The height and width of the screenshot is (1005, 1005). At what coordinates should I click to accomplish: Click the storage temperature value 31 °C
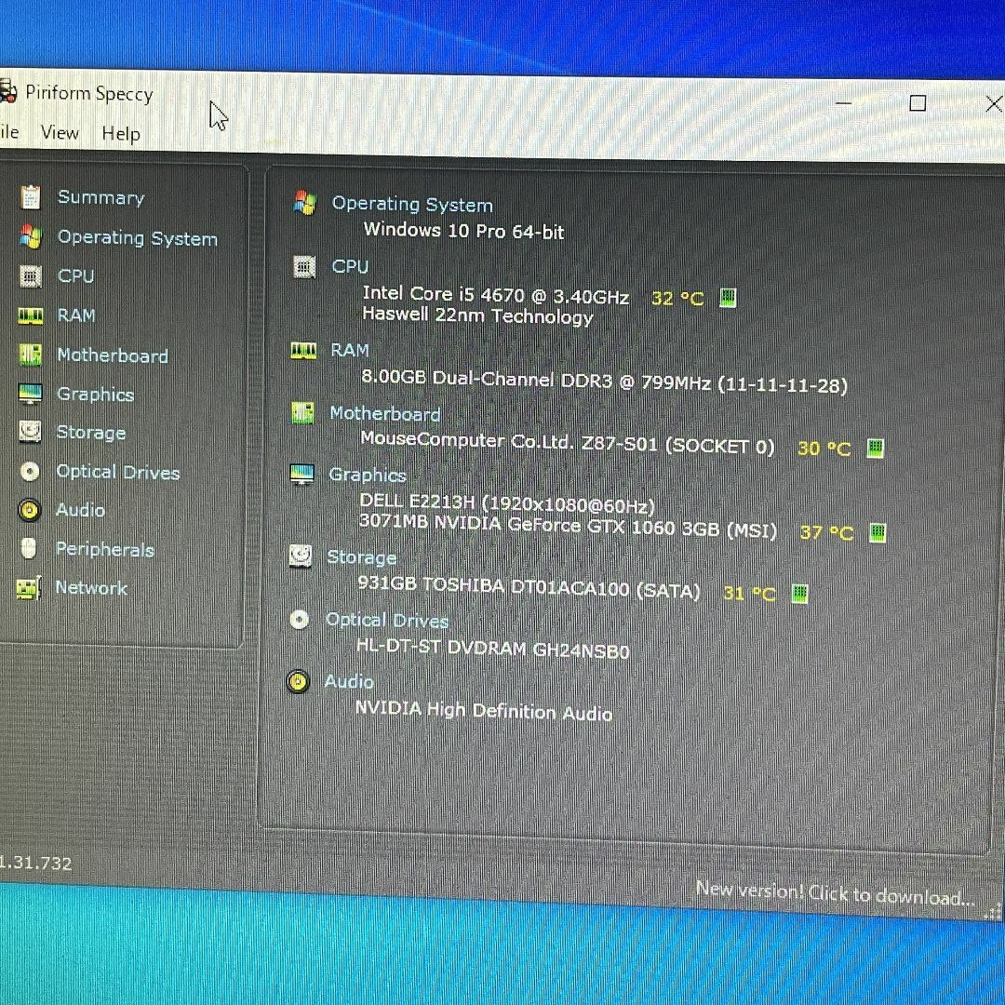coord(749,594)
